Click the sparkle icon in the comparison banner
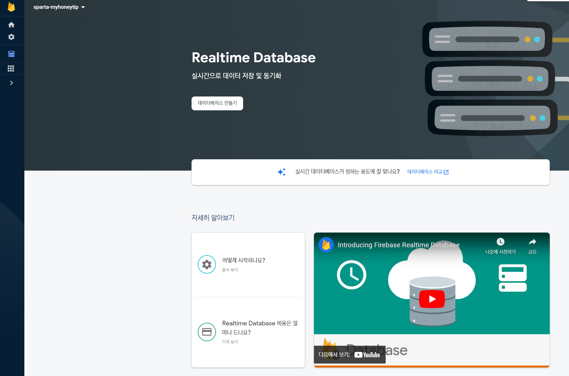The width and height of the screenshot is (569, 376). pyautogui.click(x=282, y=172)
